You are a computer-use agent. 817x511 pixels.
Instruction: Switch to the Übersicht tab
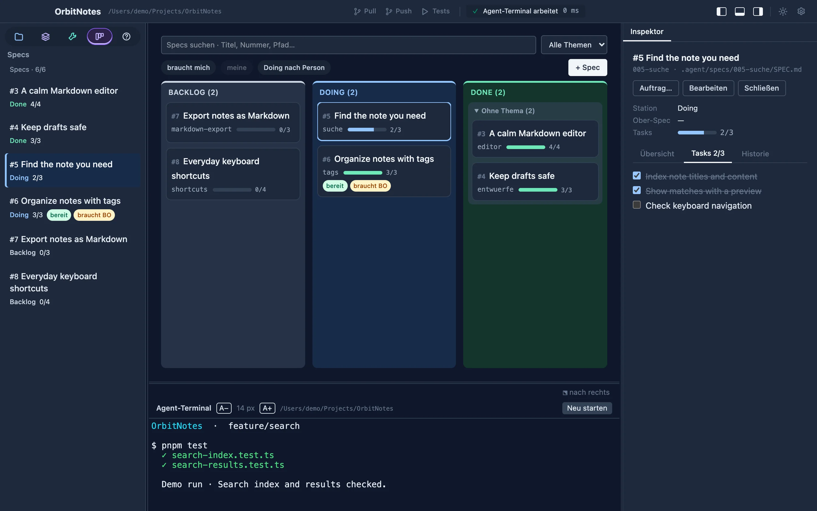coord(657,154)
